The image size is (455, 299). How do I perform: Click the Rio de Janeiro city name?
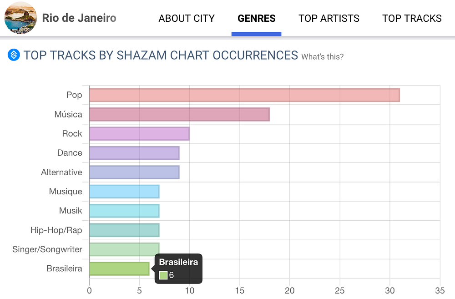(x=79, y=18)
